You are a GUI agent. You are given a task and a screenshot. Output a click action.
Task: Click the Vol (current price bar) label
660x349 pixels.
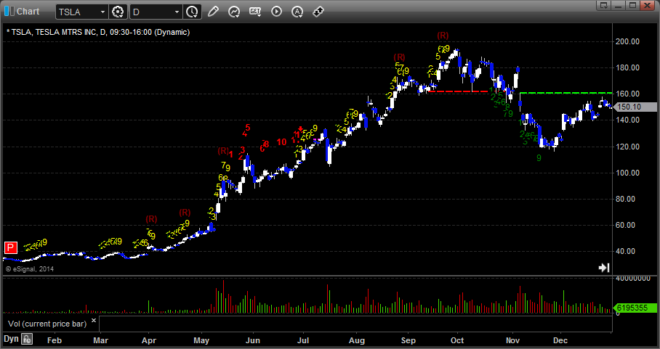click(x=47, y=324)
